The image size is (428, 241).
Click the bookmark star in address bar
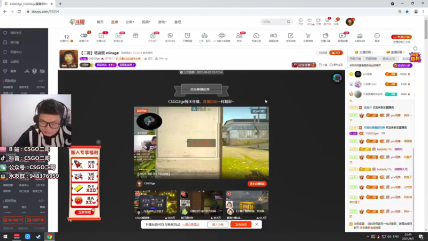pyautogui.click(x=407, y=11)
